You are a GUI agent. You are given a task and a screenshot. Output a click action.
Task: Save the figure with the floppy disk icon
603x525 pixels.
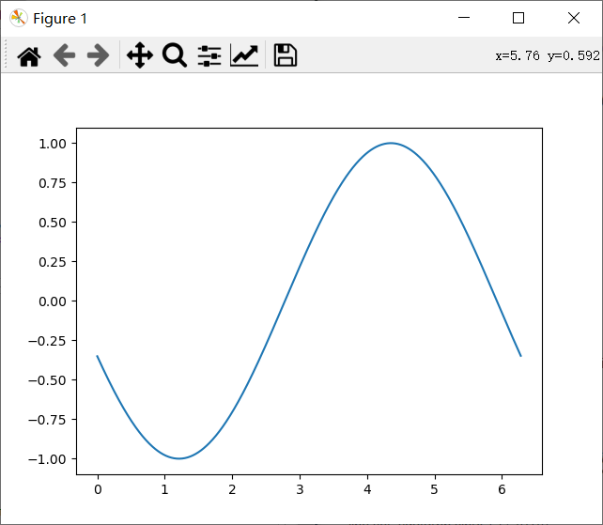point(285,55)
